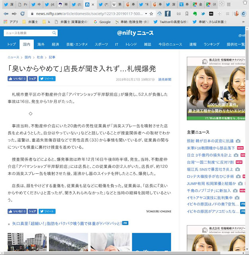The height and width of the screenshot is (255, 249).
Task: Open 今日のニュース in nav bar
Action: (x=170, y=44)
